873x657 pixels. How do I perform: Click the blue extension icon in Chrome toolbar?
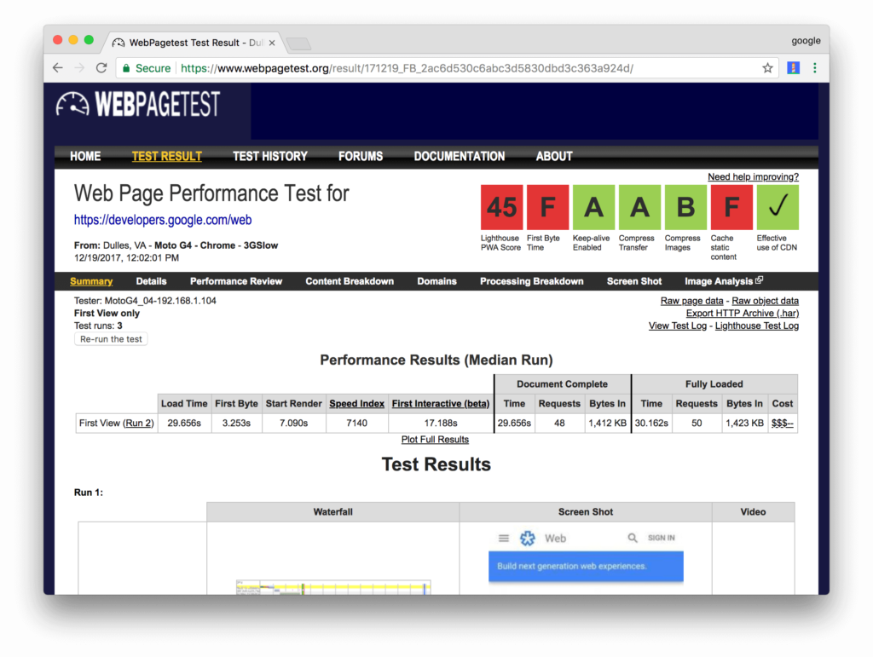pos(794,67)
